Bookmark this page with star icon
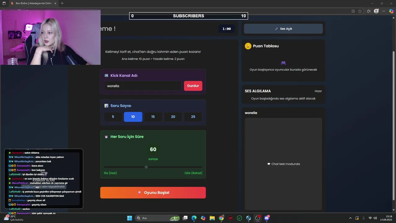 [x=360, y=11]
